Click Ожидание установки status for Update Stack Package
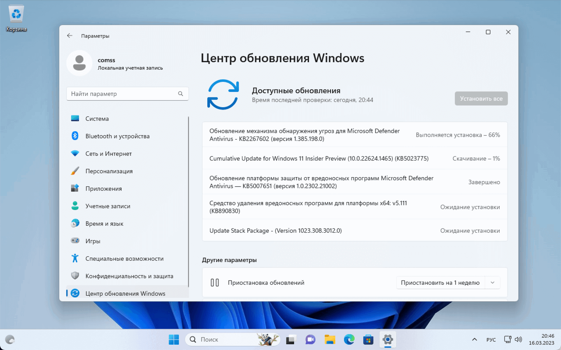This screenshot has width=561, height=350. click(x=470, y=231)
